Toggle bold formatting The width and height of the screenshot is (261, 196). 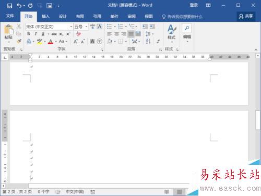pyautogui.click(x=29, y=34)
